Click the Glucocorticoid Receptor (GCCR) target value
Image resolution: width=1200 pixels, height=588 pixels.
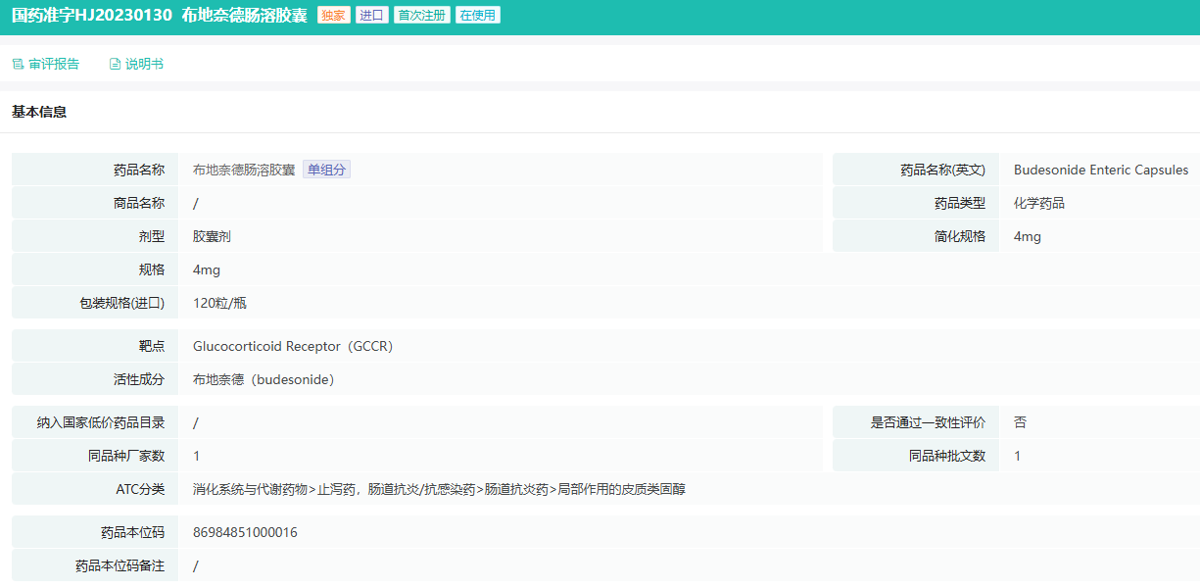click(x=292, y=346)
